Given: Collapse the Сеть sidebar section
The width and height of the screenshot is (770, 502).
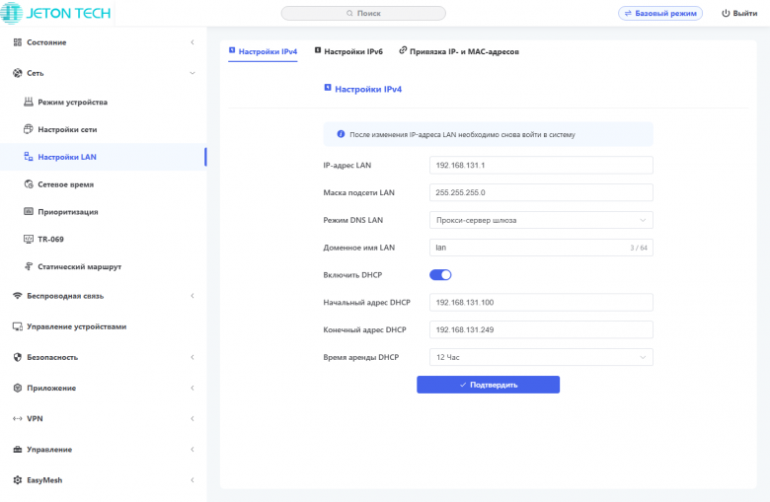Looking at the screenshot, I should pos(192,73).
